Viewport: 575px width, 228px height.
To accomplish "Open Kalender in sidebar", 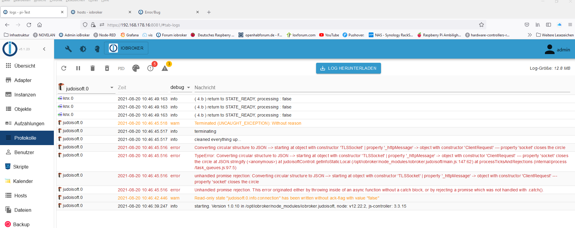I will (x=27, y=181).
